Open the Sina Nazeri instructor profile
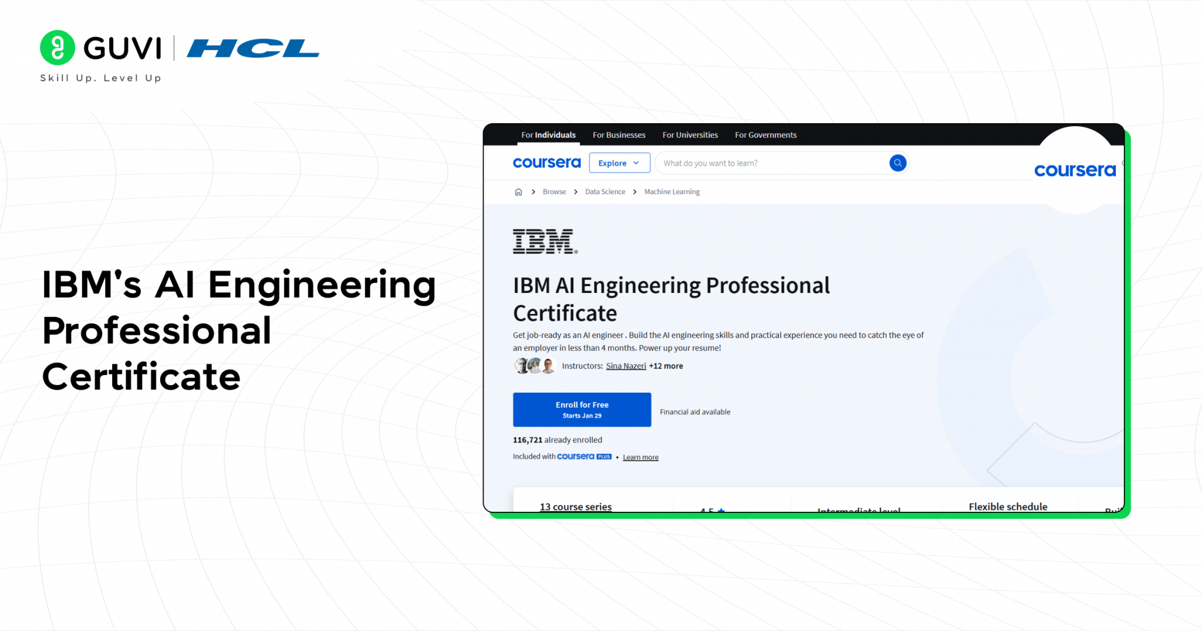Image resolution: width=1202 pixels, height=631 pixels. (x=626, y=366)
